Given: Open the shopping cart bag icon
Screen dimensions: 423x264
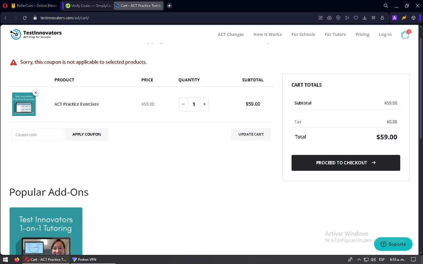Looking at the screenshot, I should 405,34.
